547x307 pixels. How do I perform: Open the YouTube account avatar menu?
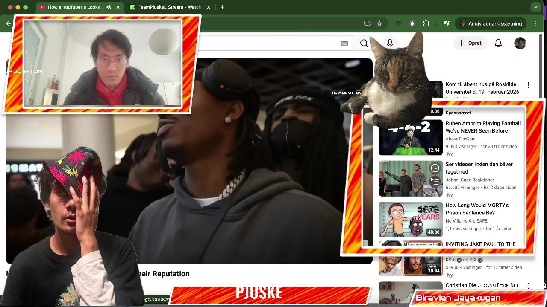520,43
